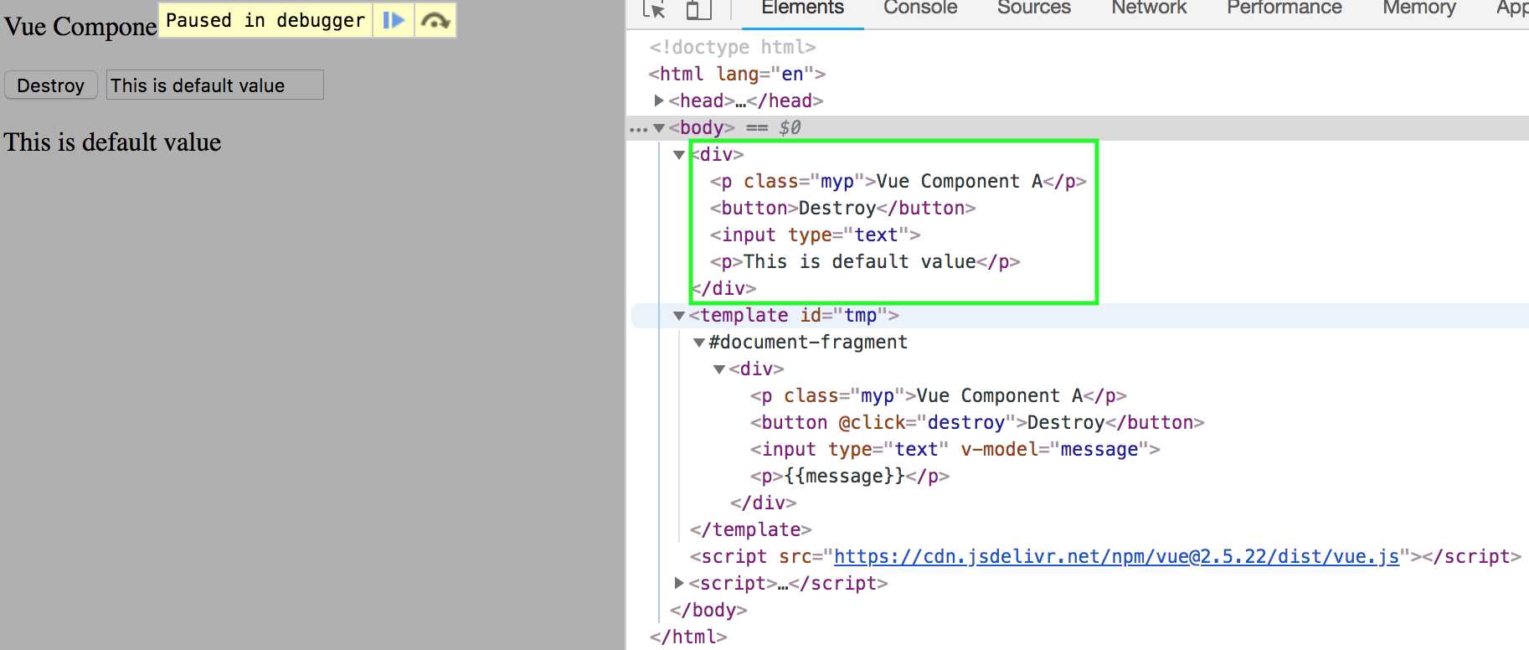Expand the collapsed inline script node
The image size is (1529, 650).
tap(679, 583)
